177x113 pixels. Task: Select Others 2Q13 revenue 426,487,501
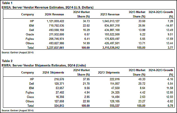[x=112, y=43]
